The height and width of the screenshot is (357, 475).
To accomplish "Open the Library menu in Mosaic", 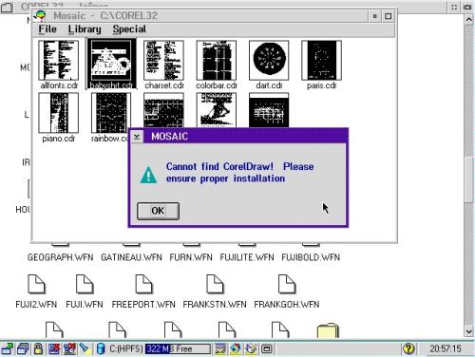I will 85,29.
